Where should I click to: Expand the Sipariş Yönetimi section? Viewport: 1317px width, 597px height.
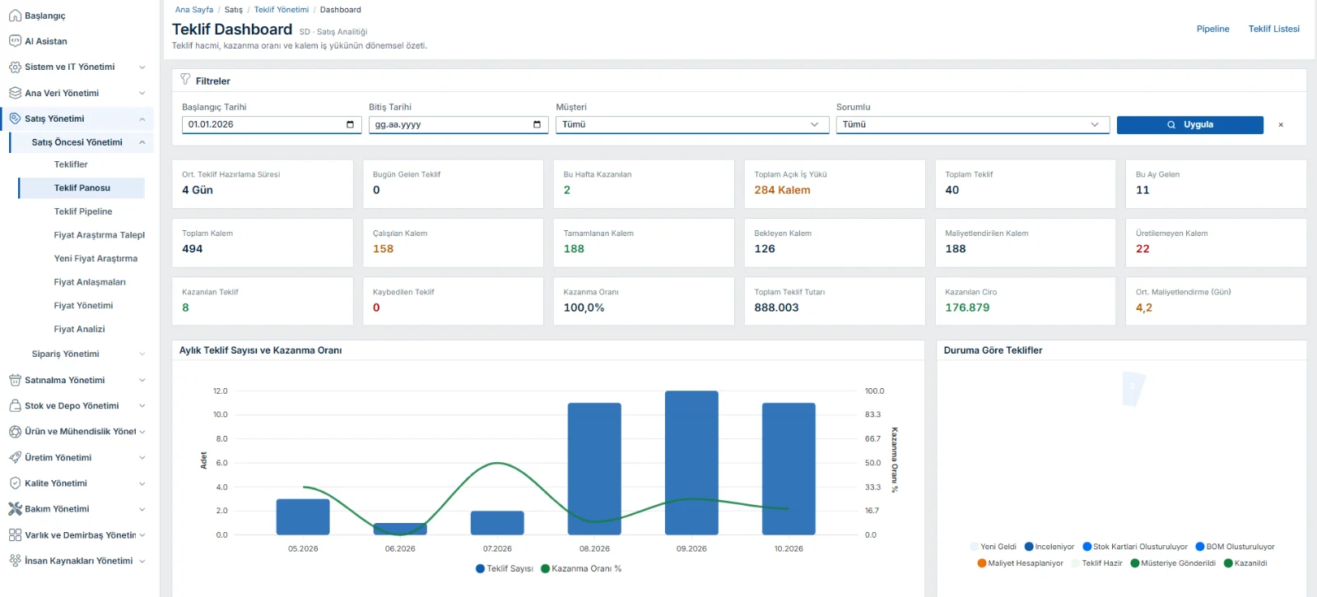pyautogui.click(x=86, y=354)
